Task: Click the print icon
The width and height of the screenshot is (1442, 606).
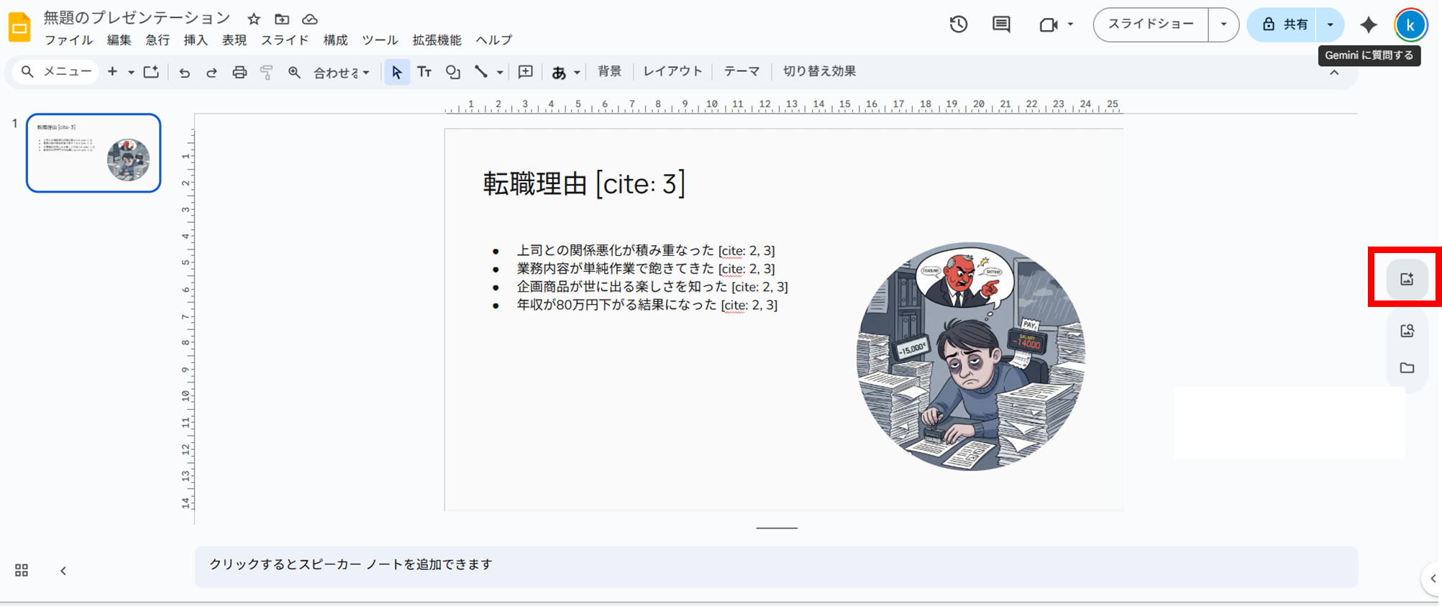Action: [239, 72]
